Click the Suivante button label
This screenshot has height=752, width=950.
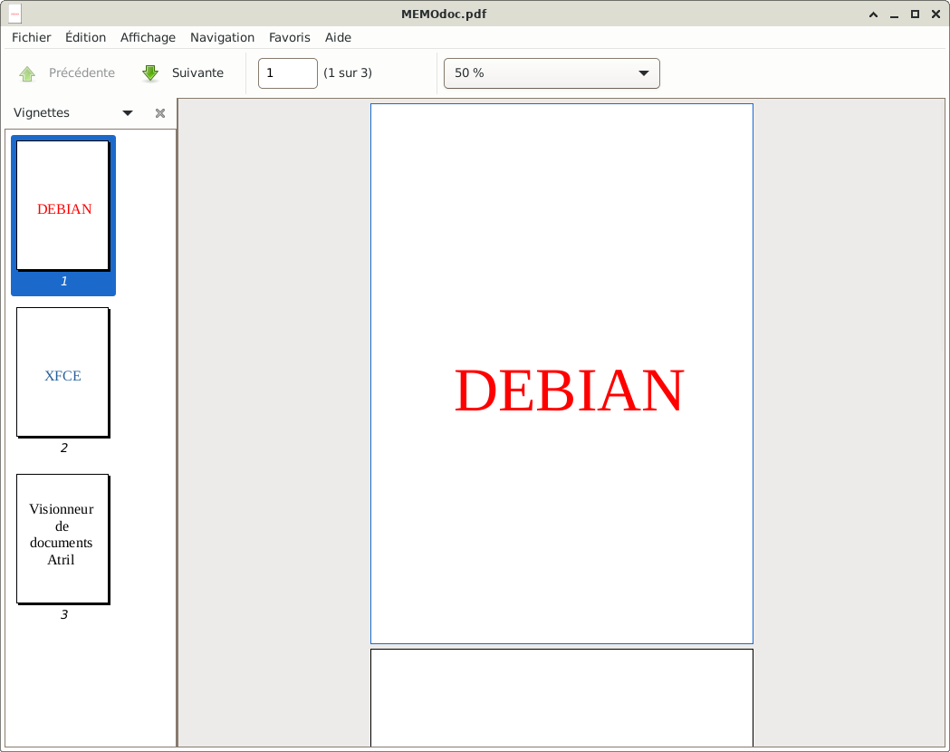197,73
